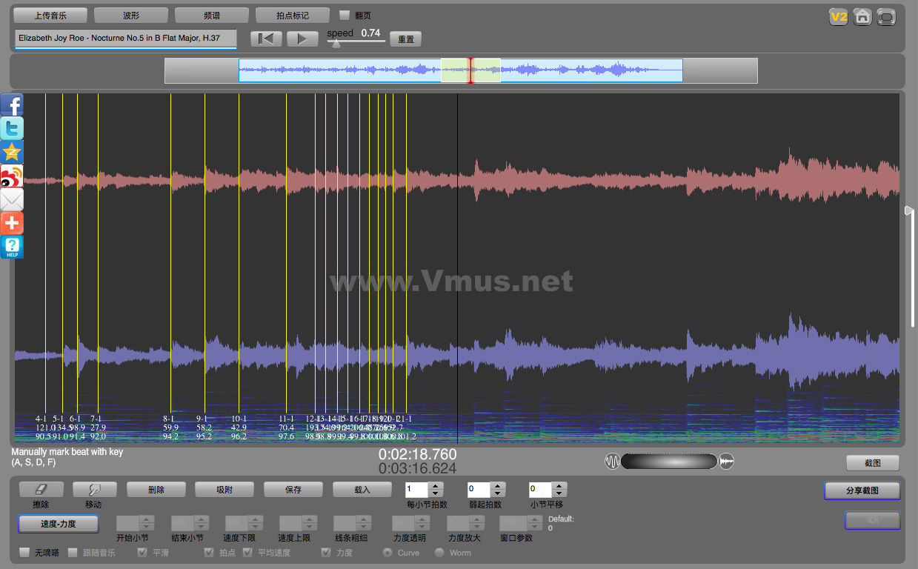Toggle the 翻页 page-flip checkbox
Screen dimensions: 918x569
point(345,15)
